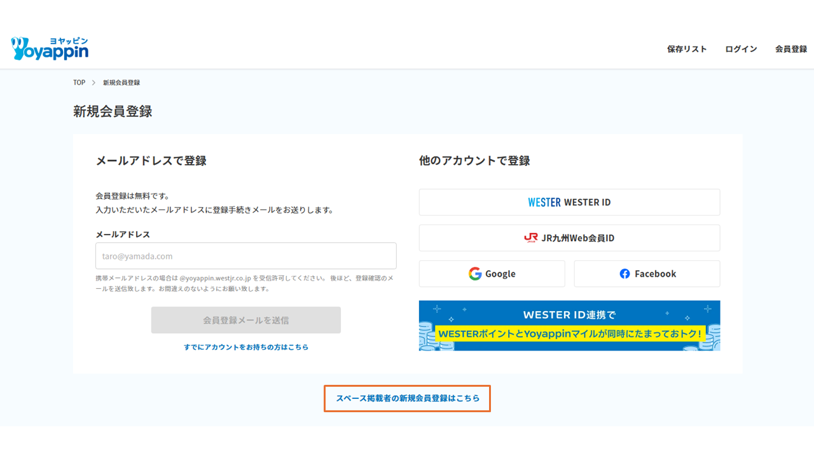Register with the Google button
This screenshot has width=814, height=458.
pyautogui.click(x=492, y=274)
